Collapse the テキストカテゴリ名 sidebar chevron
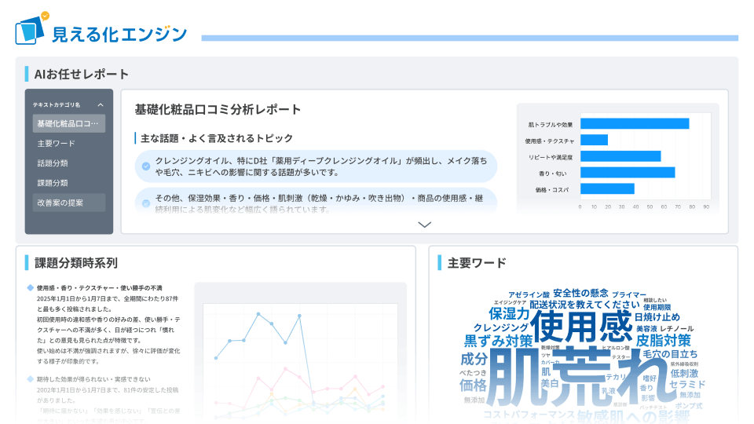 (x=101, y=104)
